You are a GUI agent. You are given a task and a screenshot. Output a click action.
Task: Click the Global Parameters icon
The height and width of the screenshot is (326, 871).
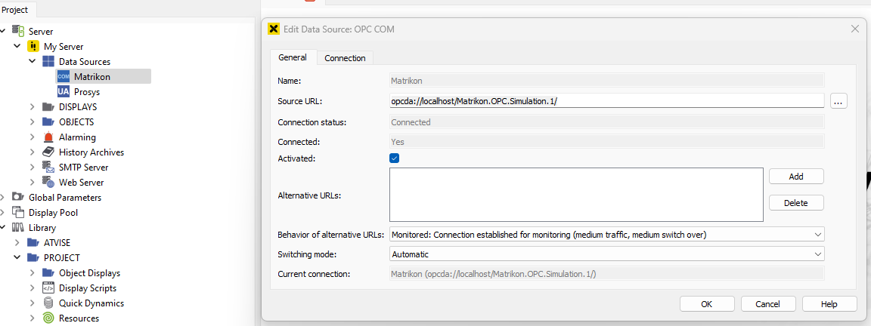[18, 197]
